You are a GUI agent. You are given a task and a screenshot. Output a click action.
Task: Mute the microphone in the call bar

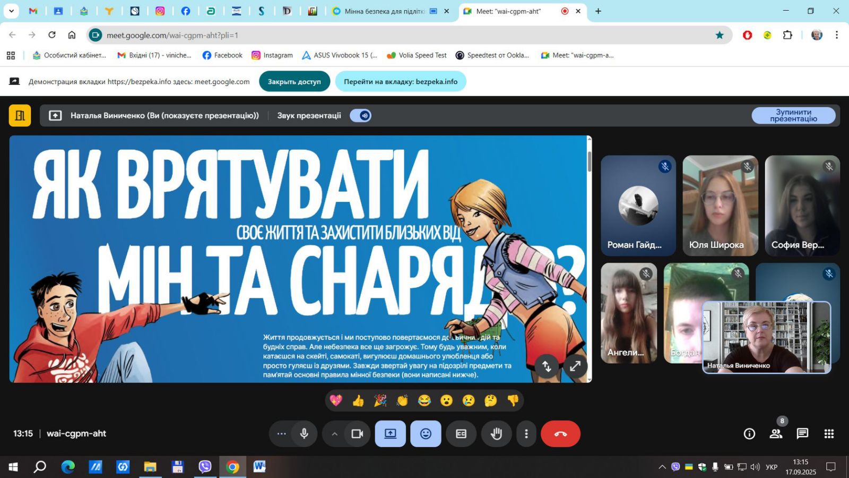click(x=304, y=434)
